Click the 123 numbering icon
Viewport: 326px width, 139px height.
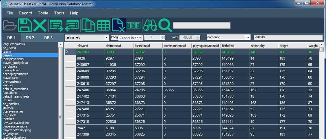point(134,25)
